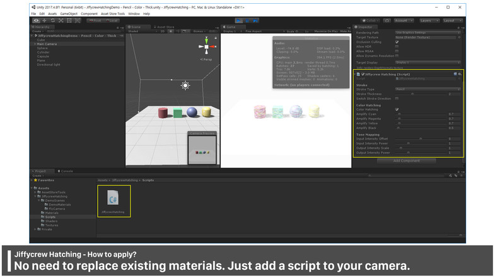Image resolution: width=495 pixels, height=278 pixels.
Task: Click the Favorites star in Project
Action: coord(36,180)
